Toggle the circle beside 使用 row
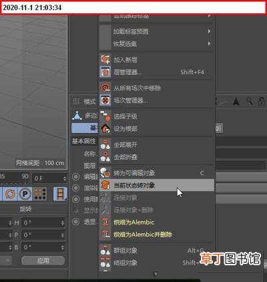This screenshot has width=267, height=282. pos(76,199)
